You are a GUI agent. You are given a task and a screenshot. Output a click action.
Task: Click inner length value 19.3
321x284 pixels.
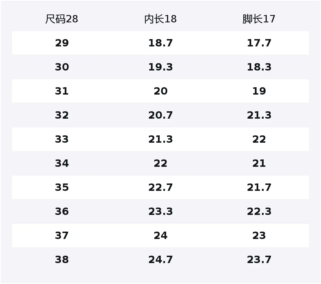[x=160, y=67]
